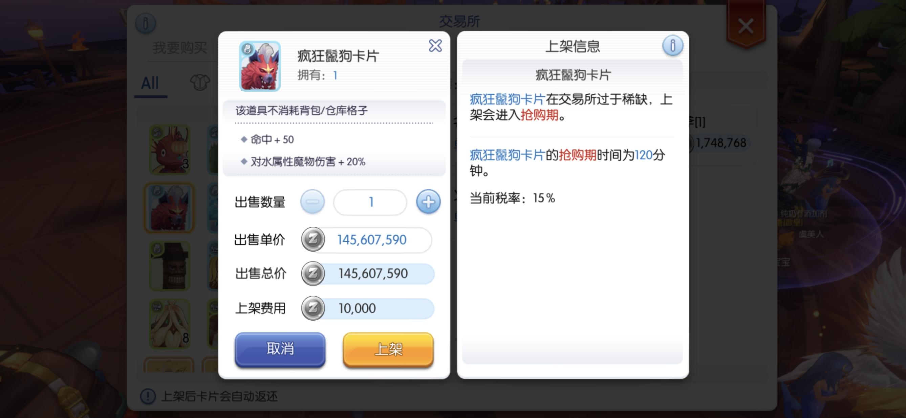906x418 pixels.
Task: Select the dark totem hat card
Action: point(170,266)
